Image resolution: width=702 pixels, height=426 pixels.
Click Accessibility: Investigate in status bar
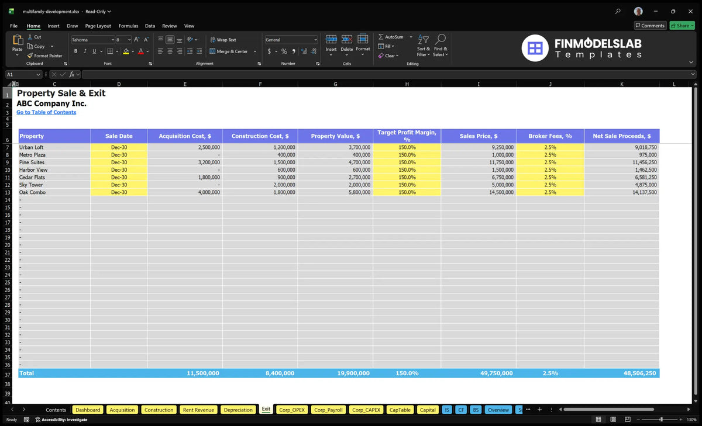point(61,420)
